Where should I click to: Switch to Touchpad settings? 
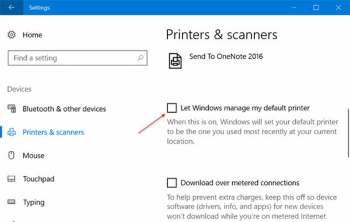point(38,179)
